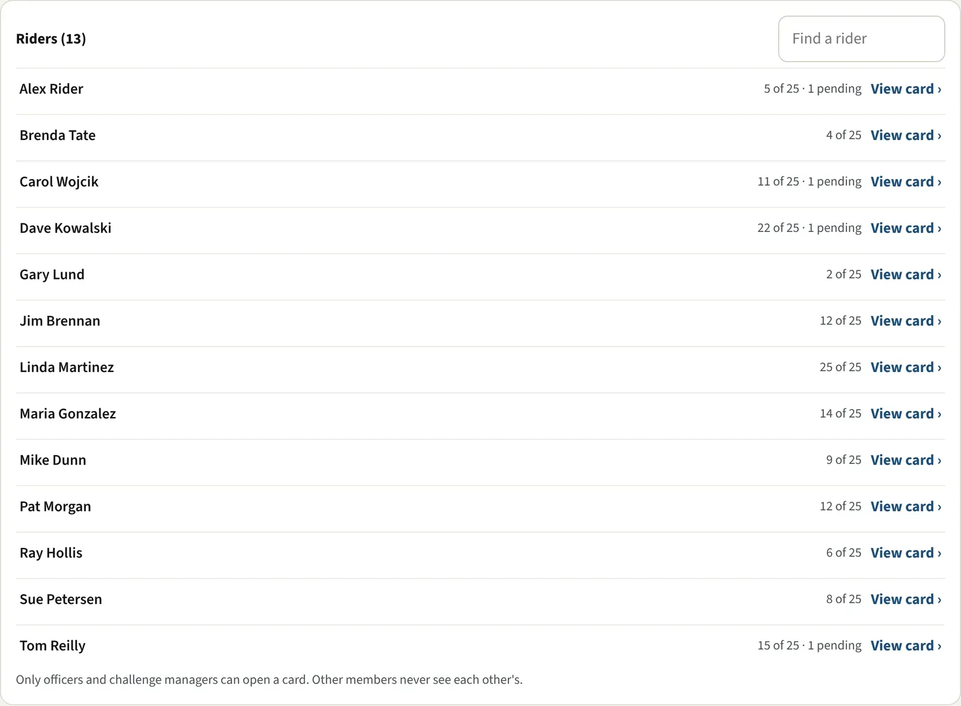961x706 pixels.
Task: Click the name Dave Kowalski
Action: tap(65, 228)
